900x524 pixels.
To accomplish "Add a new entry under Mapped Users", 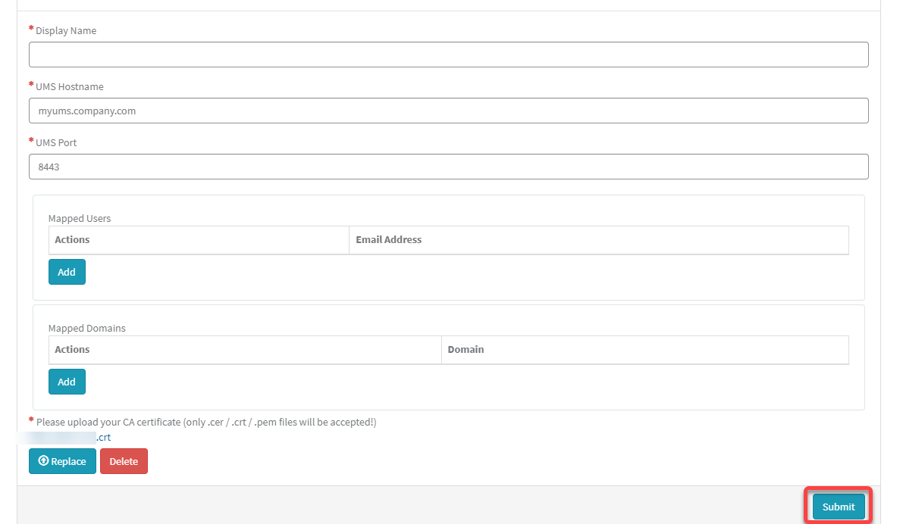I will pos(67,271).
